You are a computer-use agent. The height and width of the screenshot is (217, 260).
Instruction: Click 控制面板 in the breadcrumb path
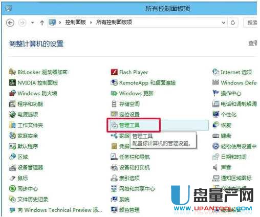tap(75, 23)
